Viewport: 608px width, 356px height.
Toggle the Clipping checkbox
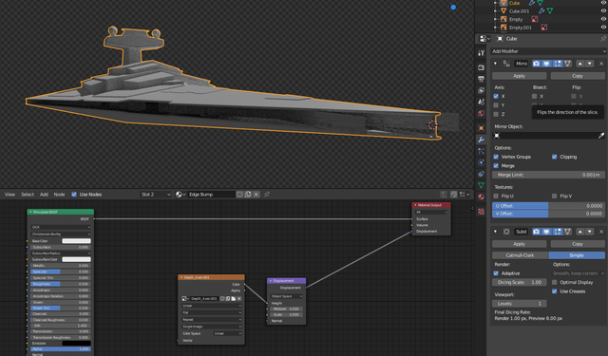coord(555,157)
